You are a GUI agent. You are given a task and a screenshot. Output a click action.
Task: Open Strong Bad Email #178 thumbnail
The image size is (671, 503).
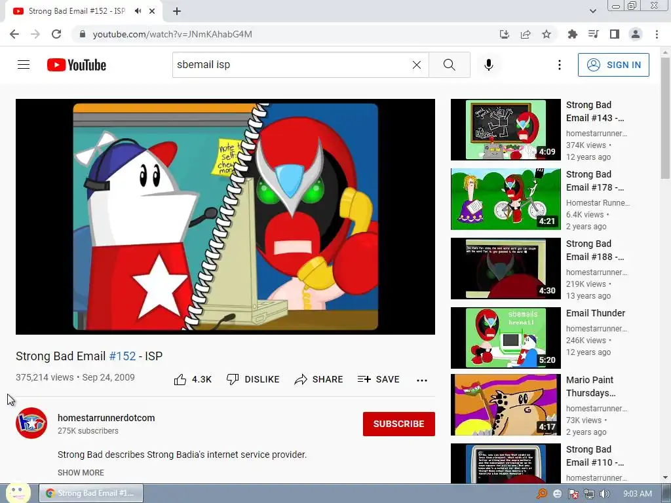point(506,199)
